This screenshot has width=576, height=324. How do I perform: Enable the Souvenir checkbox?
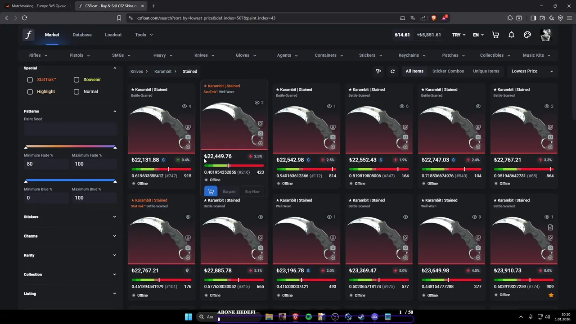[x=76, y=80]
